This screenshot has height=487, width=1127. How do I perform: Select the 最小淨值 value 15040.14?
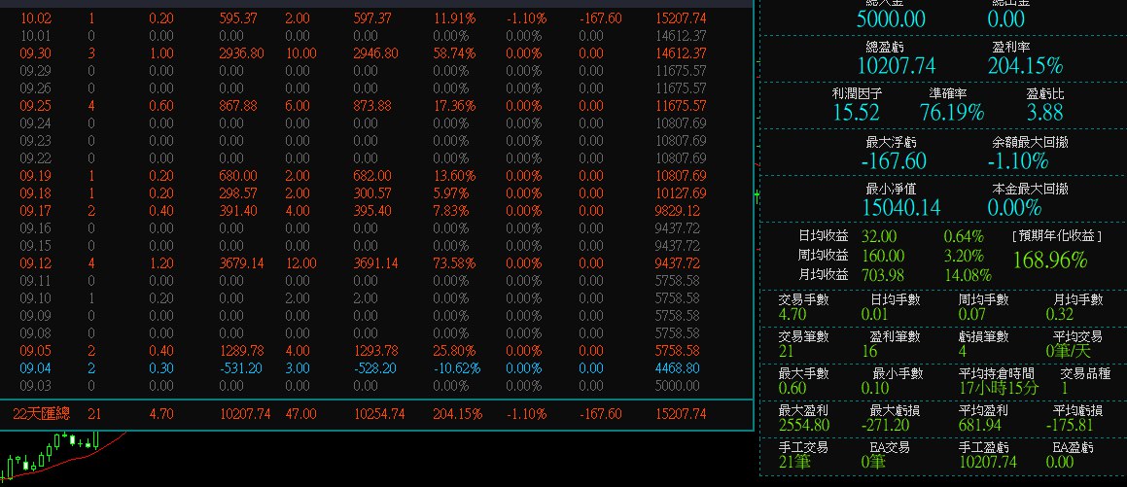coord(901,208)
